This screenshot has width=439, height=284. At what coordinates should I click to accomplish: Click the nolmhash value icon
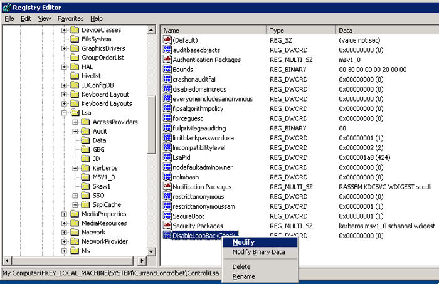[x=167, y=177]
